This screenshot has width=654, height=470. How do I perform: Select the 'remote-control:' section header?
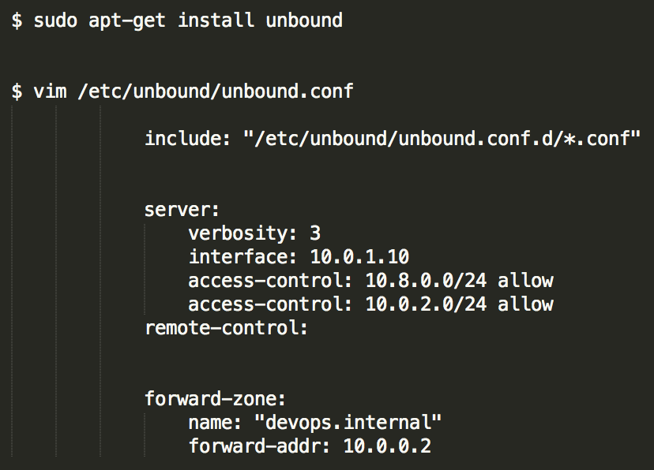[226, 328]
